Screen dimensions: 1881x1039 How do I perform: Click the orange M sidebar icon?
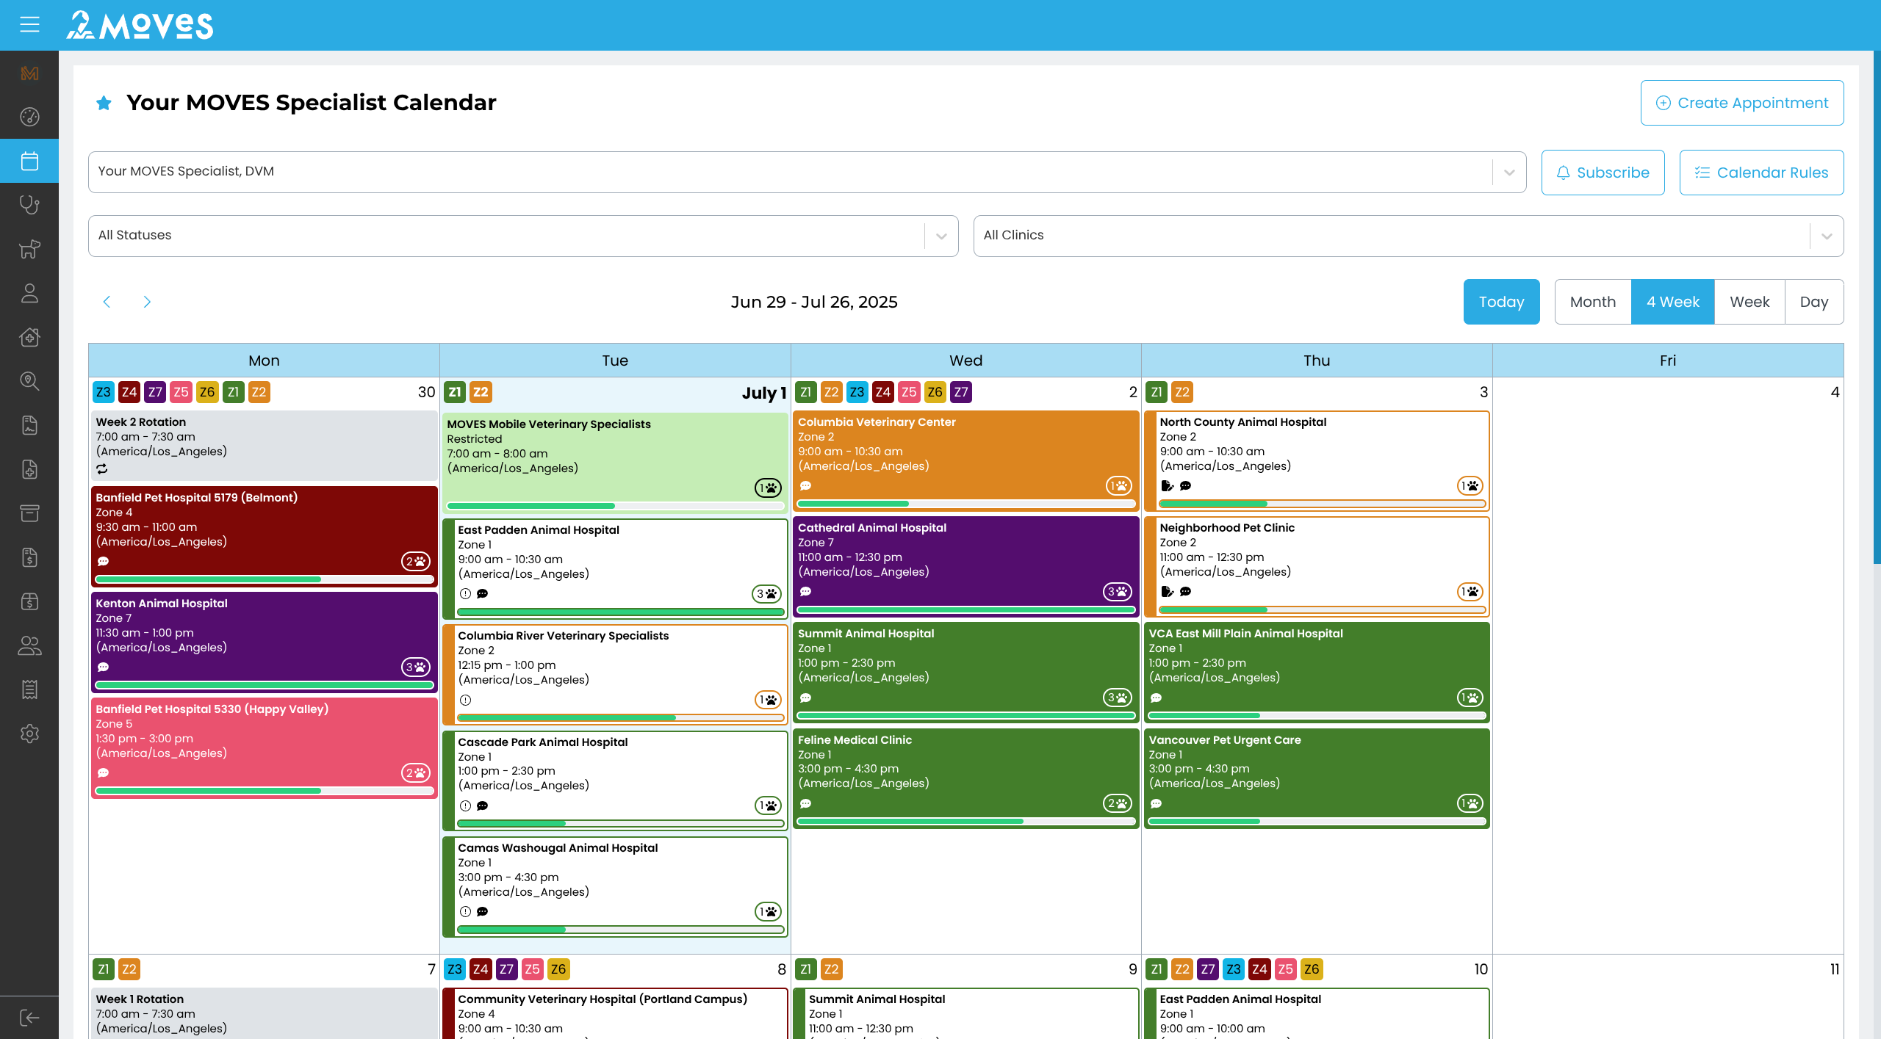[29, 73]
